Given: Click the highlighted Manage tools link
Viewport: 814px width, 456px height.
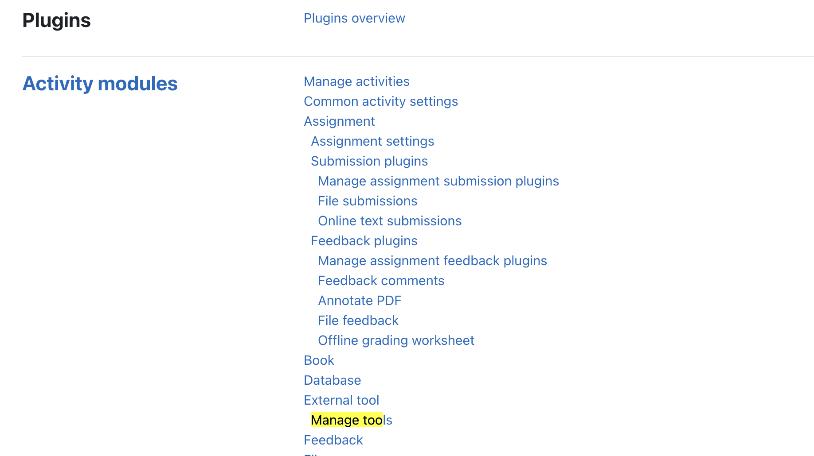Looking at the screenshot, I should [351, 420].
